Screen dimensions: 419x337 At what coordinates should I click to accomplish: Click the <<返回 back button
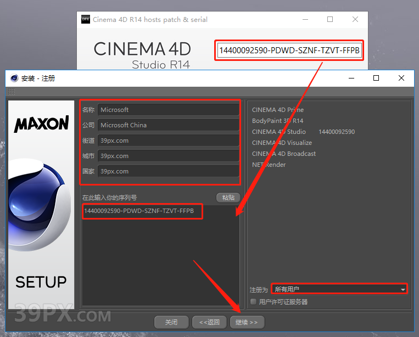click(x=210, y=322)
